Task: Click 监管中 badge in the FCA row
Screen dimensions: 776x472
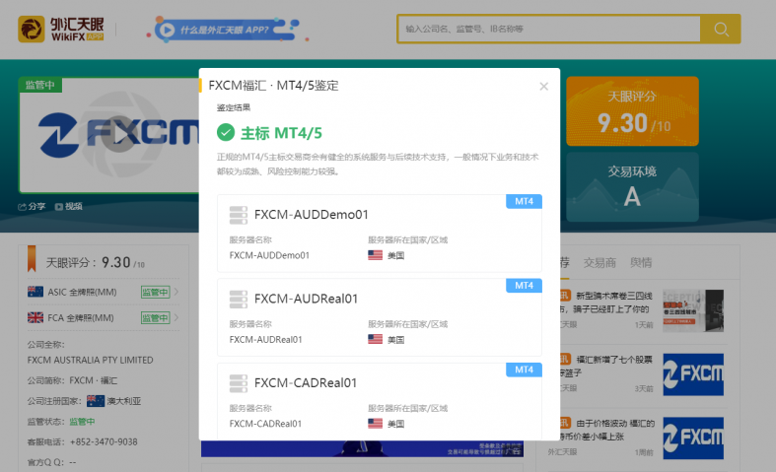Action: 156,317
